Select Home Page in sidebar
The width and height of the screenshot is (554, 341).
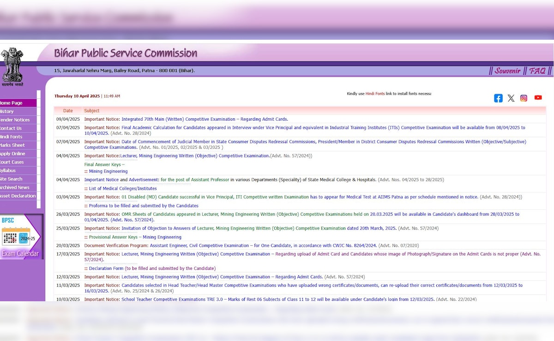pos(12,103)
